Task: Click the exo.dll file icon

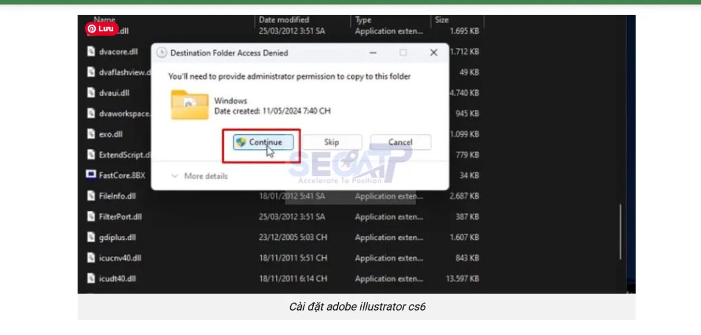Action: (x=91, y=134)
